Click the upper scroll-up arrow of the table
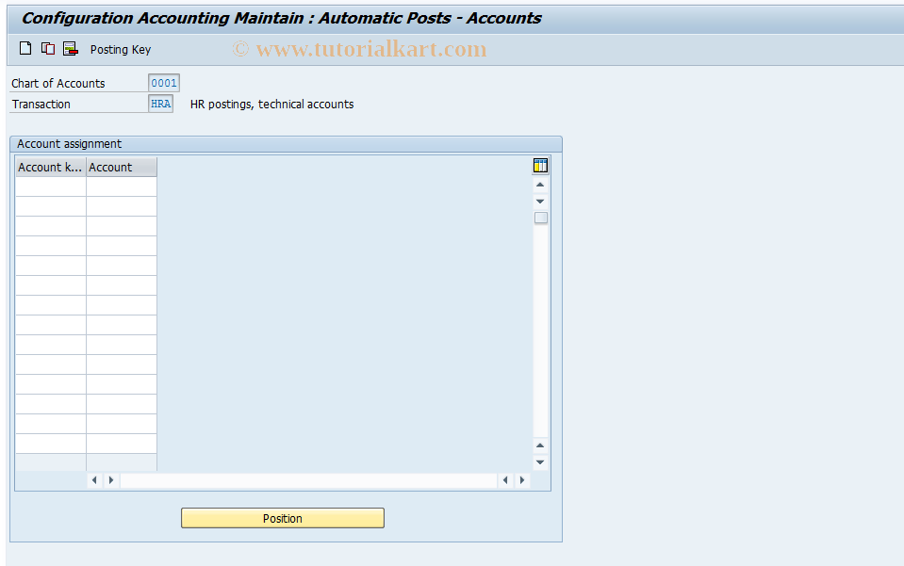Viewport: 904px width, 566px height. pos(540,185)
